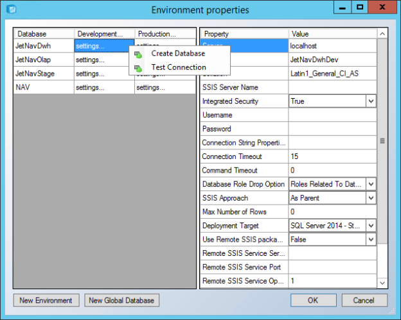Image resolution: width=401 pixels, height=320 pixels.
Task: Select Create Database from the context menu
Action: 179,53
